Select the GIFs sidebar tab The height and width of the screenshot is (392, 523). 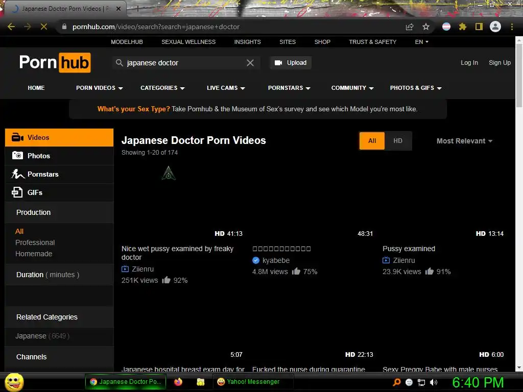[x=59, y=192]
